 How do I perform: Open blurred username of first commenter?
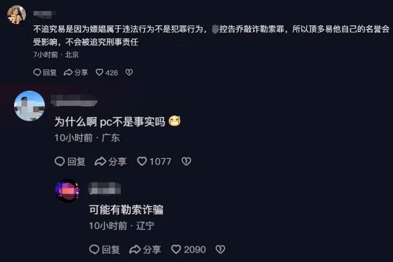coord(44,14)
